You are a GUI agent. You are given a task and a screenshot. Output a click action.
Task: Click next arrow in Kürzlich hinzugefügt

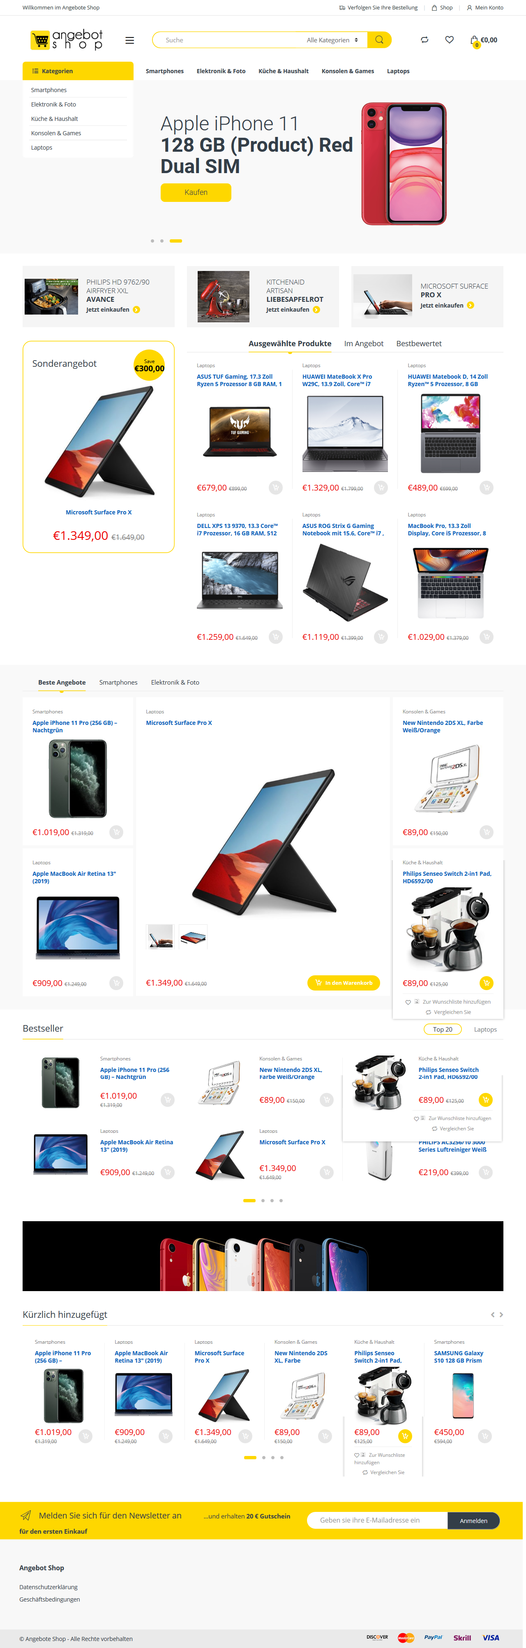pyautogui.click(x=501, y=1315)
